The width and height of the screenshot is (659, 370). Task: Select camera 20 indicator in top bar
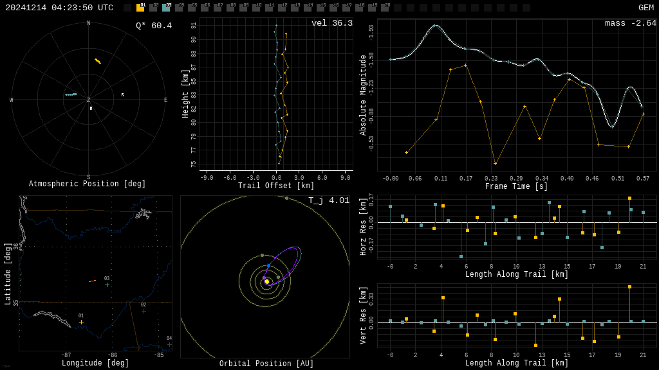[385, 8]
